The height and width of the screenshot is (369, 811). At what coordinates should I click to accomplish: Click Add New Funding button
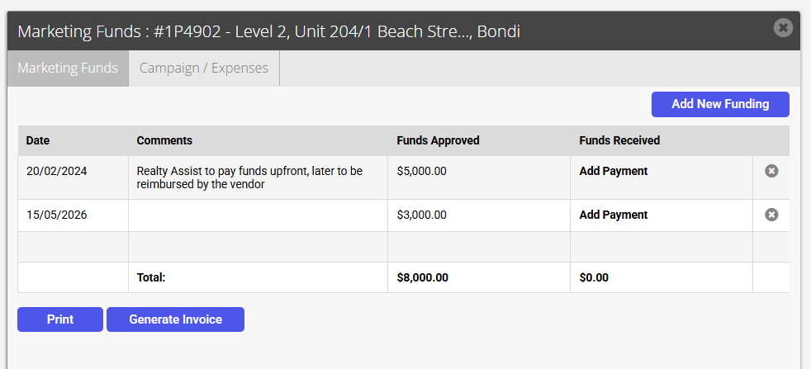click(x=720, y=104)
